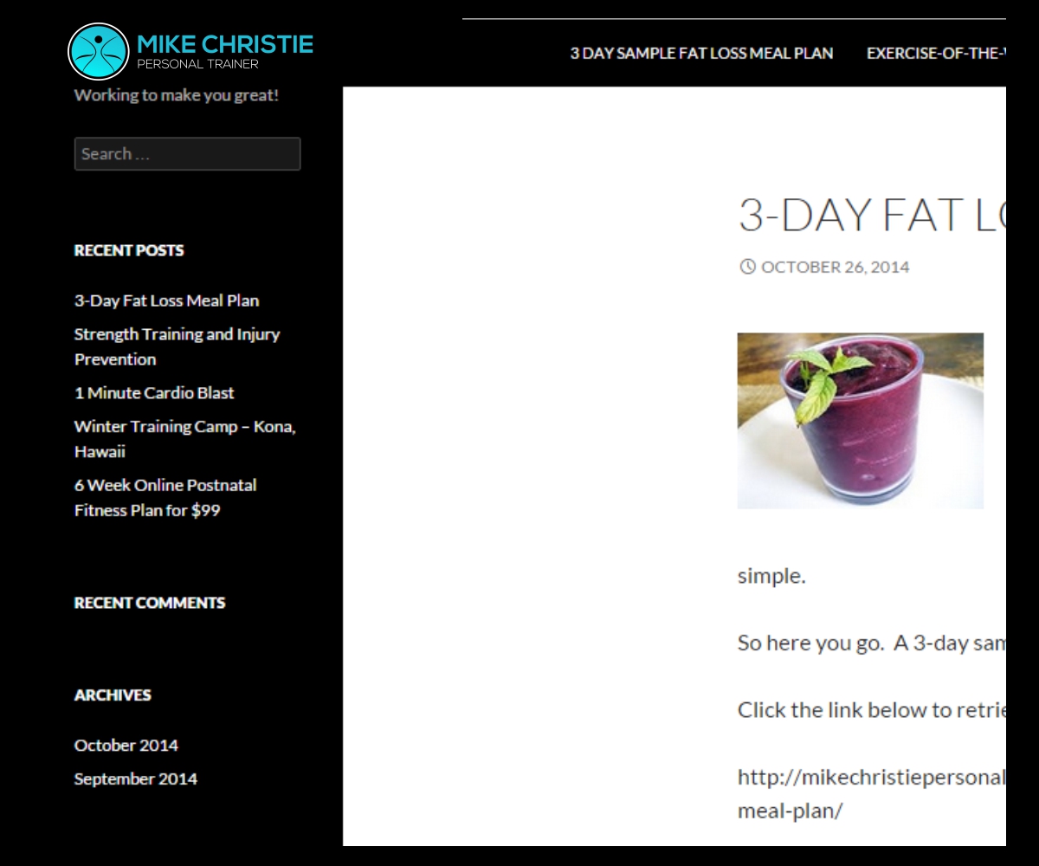
Task: Click the purple smoothie thumbnail image
Action: pyautogui.click(x=861, y=421)
